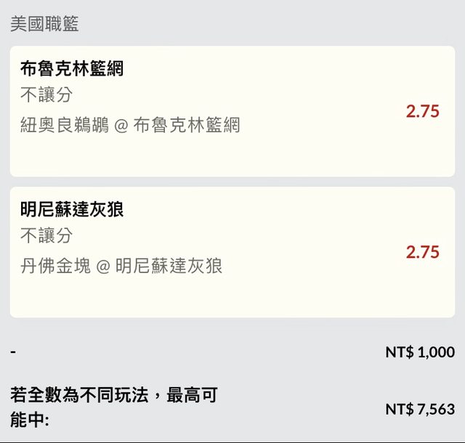Image resolution: width=465 pixels, height=443 pixels.
Task: Click the dash label beside NT$ 1,000
Action: (x=13, y=352)
